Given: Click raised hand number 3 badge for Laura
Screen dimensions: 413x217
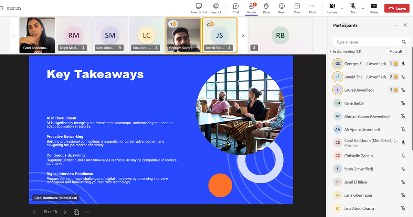Looking at the screenshot, I should (394, 90).
